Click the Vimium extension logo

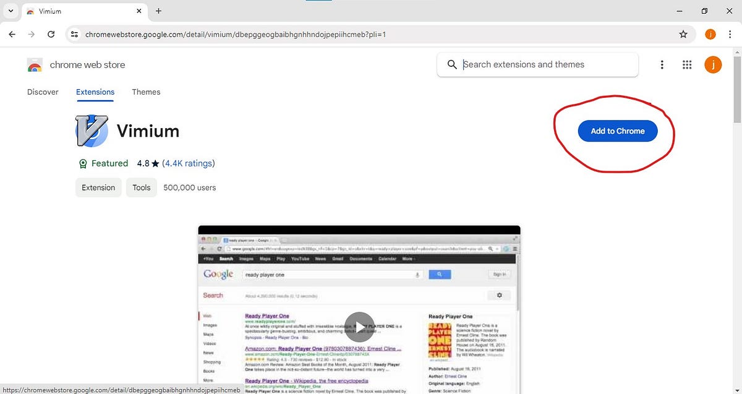coord(92,131)
